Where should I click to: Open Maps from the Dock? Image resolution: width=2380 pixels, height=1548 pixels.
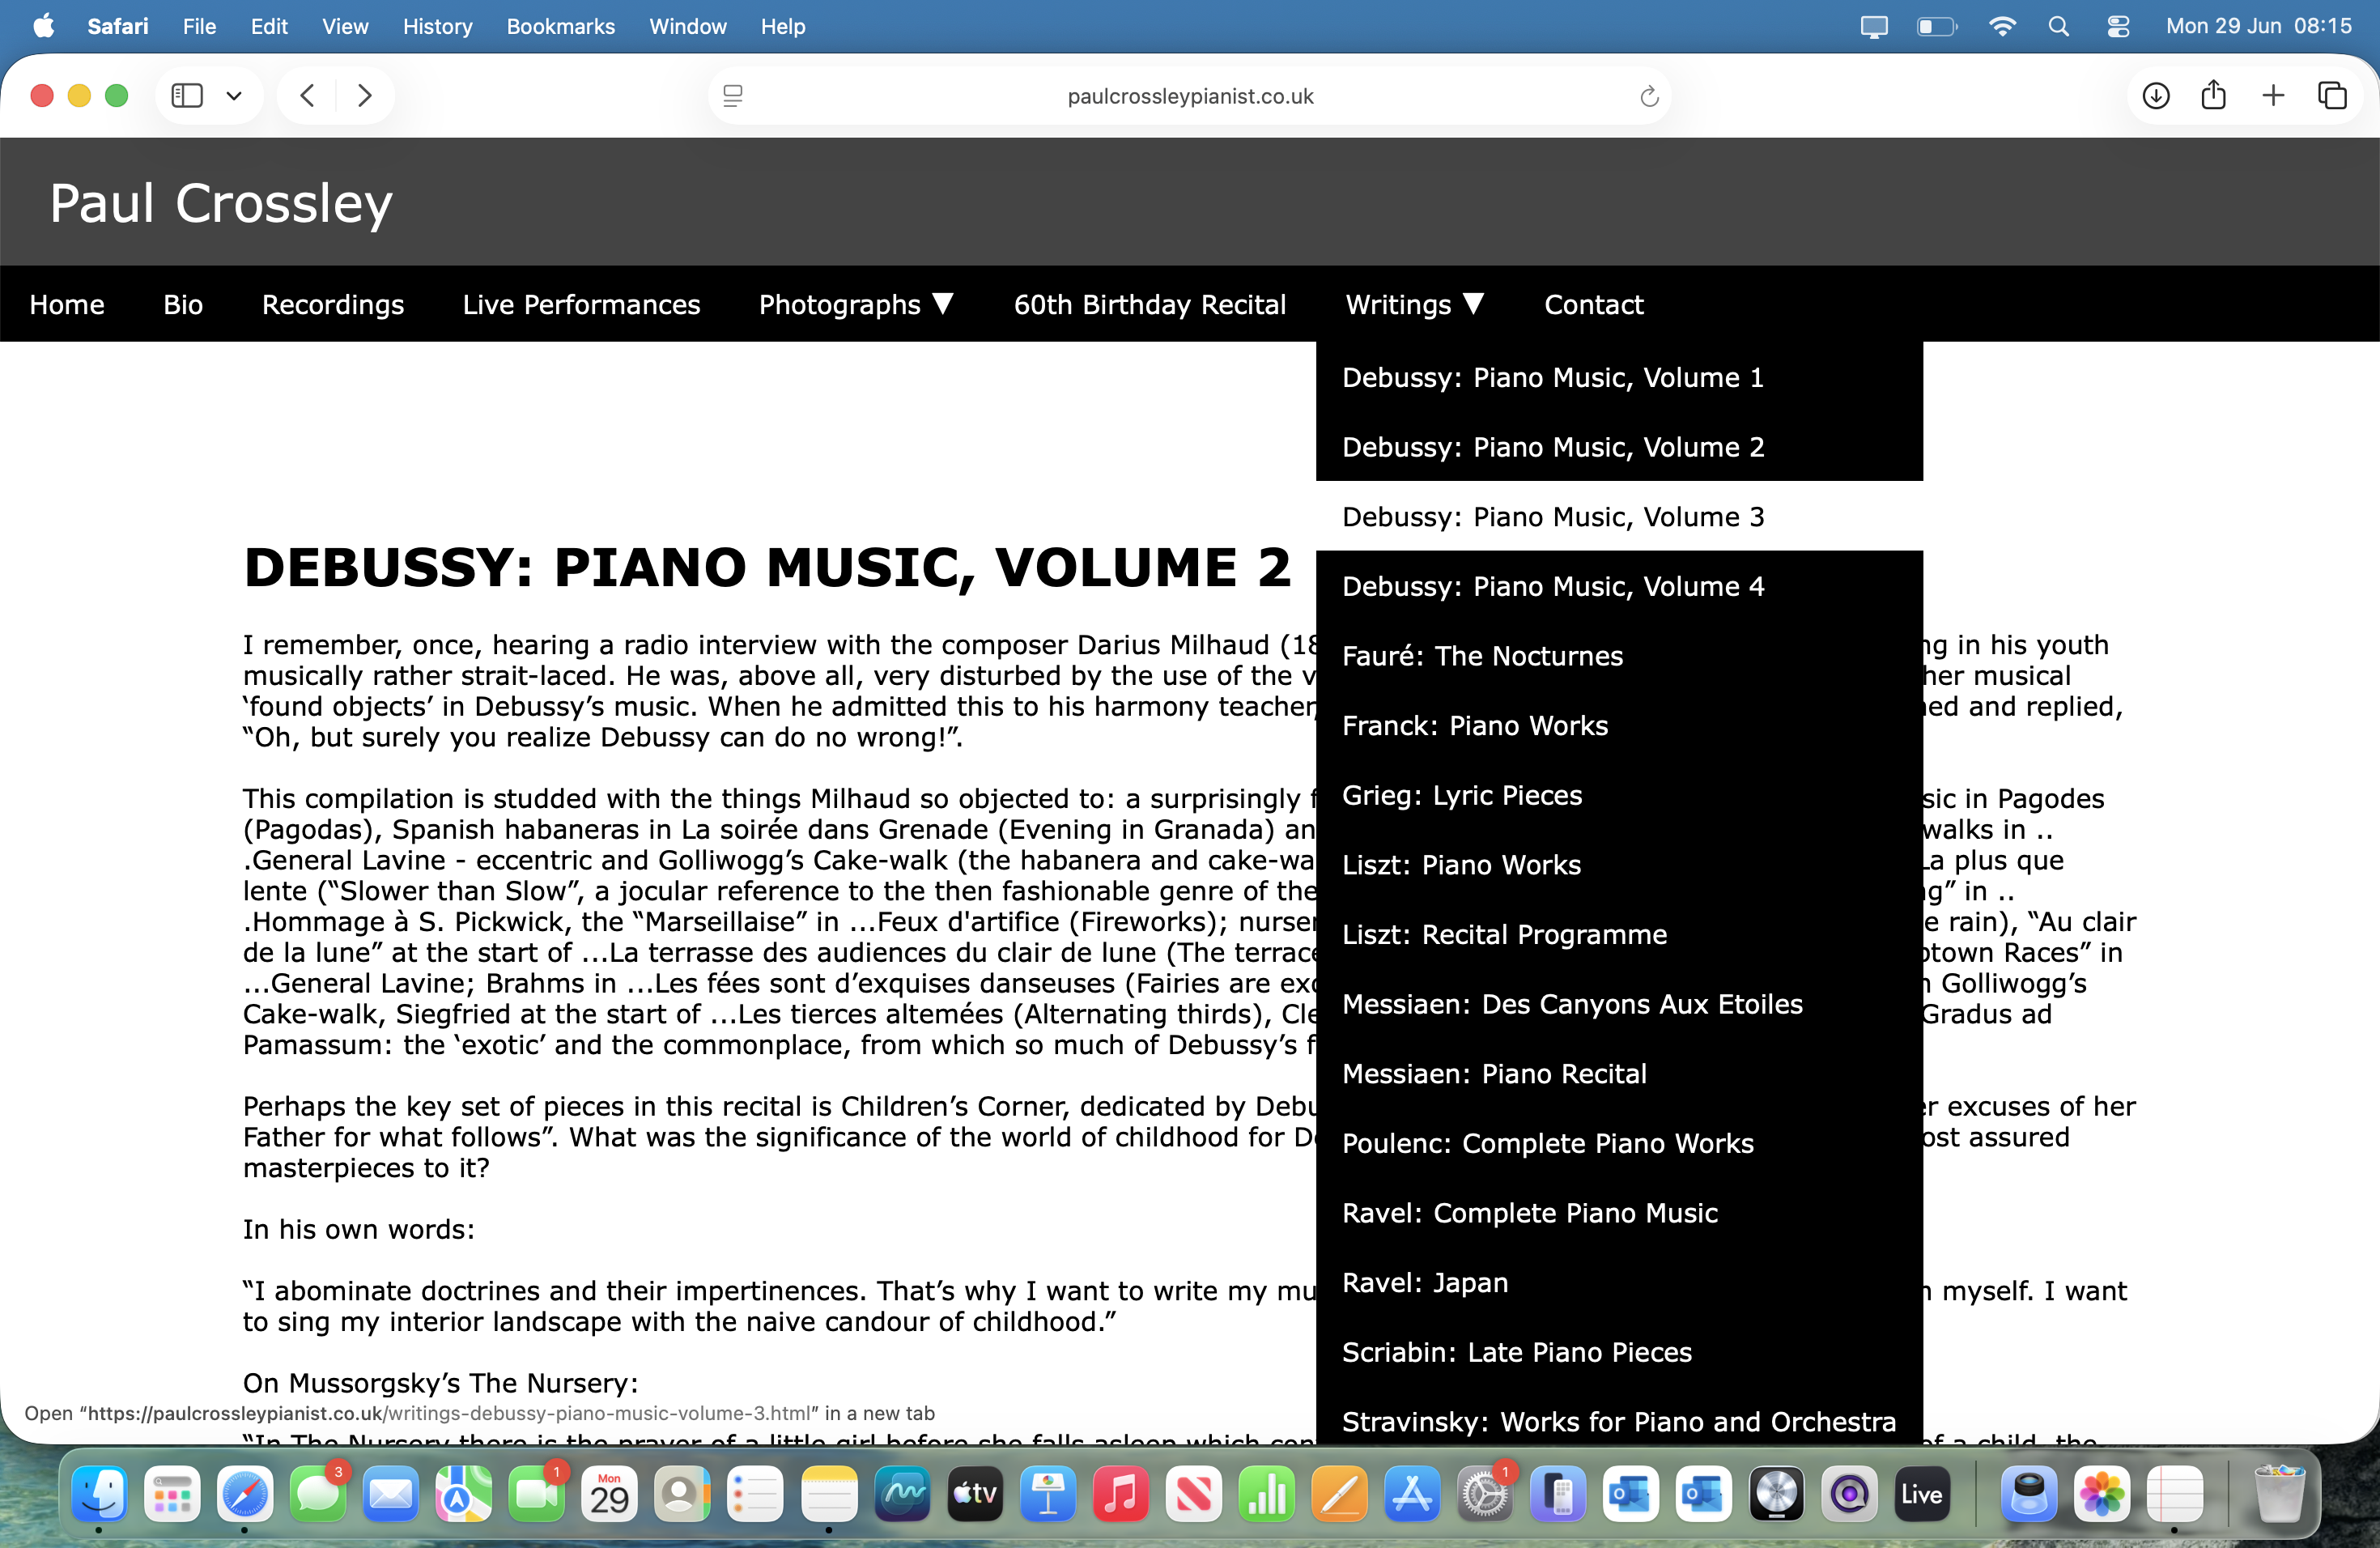click(463, 1494)
